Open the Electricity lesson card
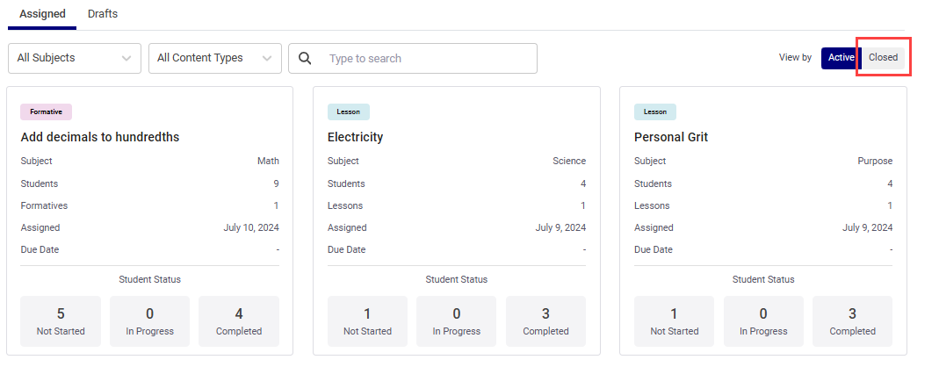The height and width of the screenshot is (367, 939). 355,137
